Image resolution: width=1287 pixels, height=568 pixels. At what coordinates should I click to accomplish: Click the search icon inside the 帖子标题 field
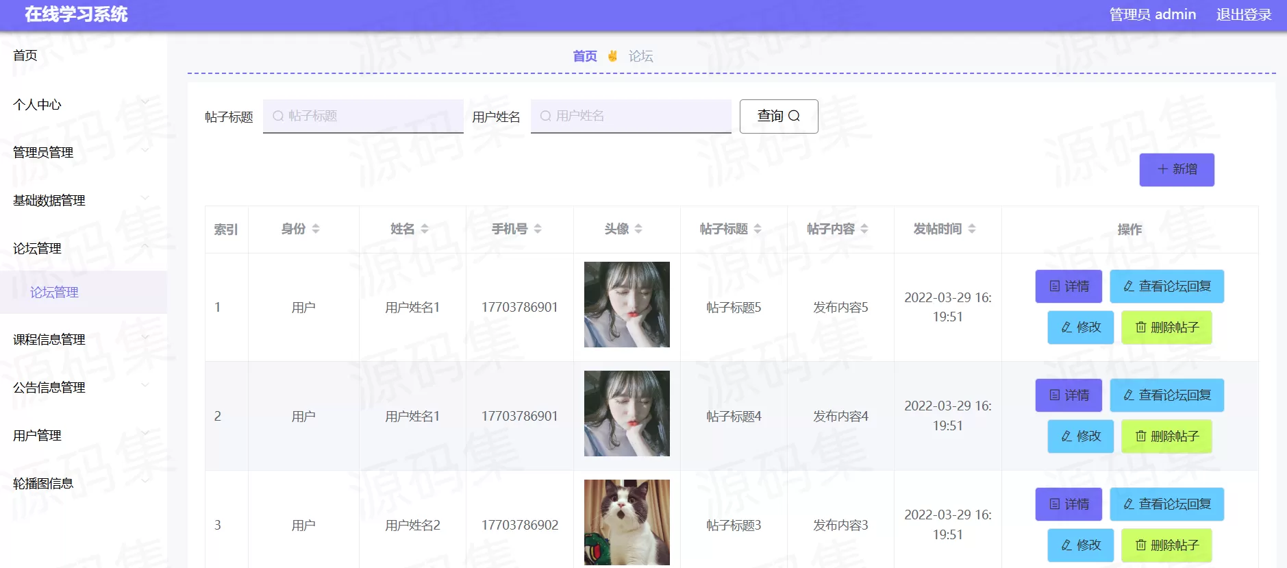(x=278, y=116)
